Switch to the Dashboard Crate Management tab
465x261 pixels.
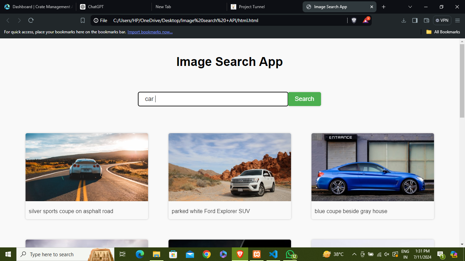point(38,7)
